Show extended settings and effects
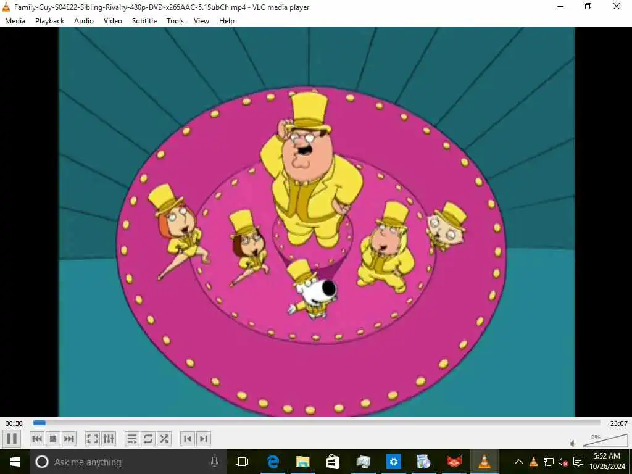 click(x=109, y=439)
